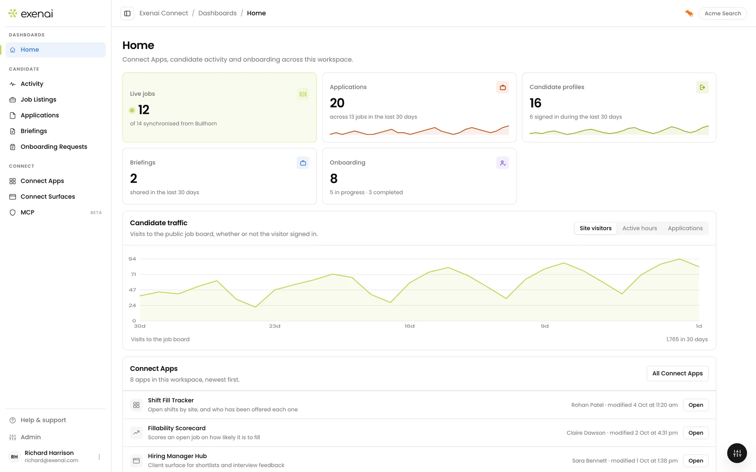Click the Onboarding card person icon
Image resolution: width=756 pixels, height=472 pixels.
[503, 163]
